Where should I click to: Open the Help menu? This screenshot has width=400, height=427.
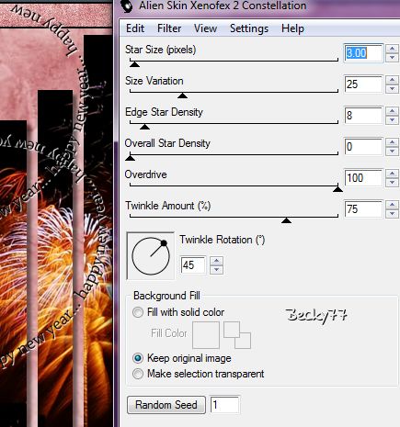pyautogui.click(x=292, y=28)
